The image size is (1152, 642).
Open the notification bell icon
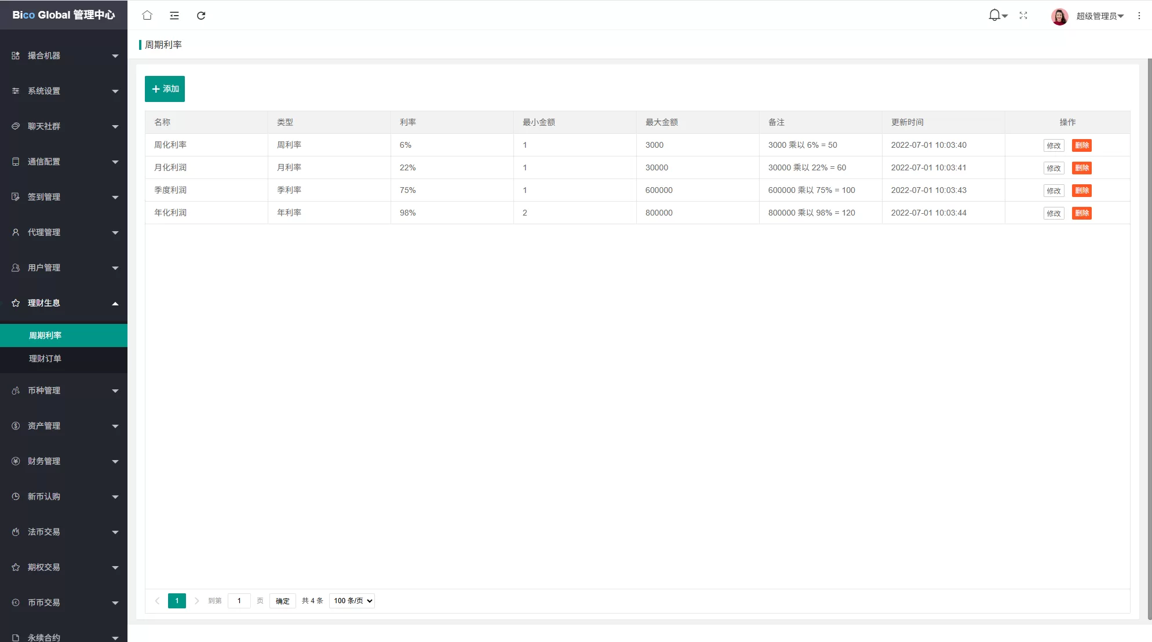click(994, 16)
